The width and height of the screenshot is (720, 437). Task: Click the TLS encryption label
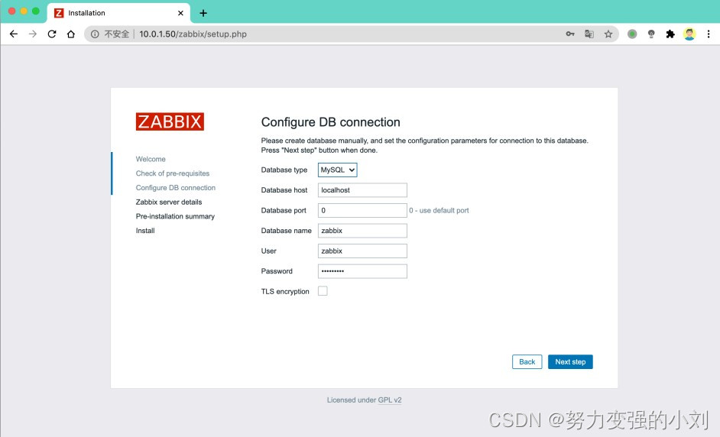(285, 292)
